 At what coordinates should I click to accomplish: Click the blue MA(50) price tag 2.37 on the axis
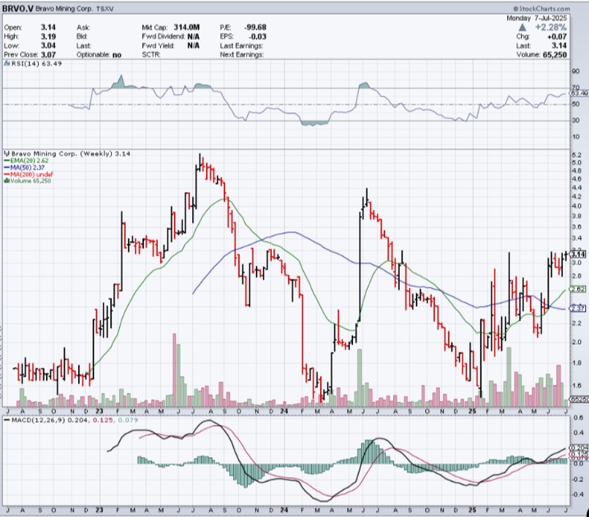point(577,308)
